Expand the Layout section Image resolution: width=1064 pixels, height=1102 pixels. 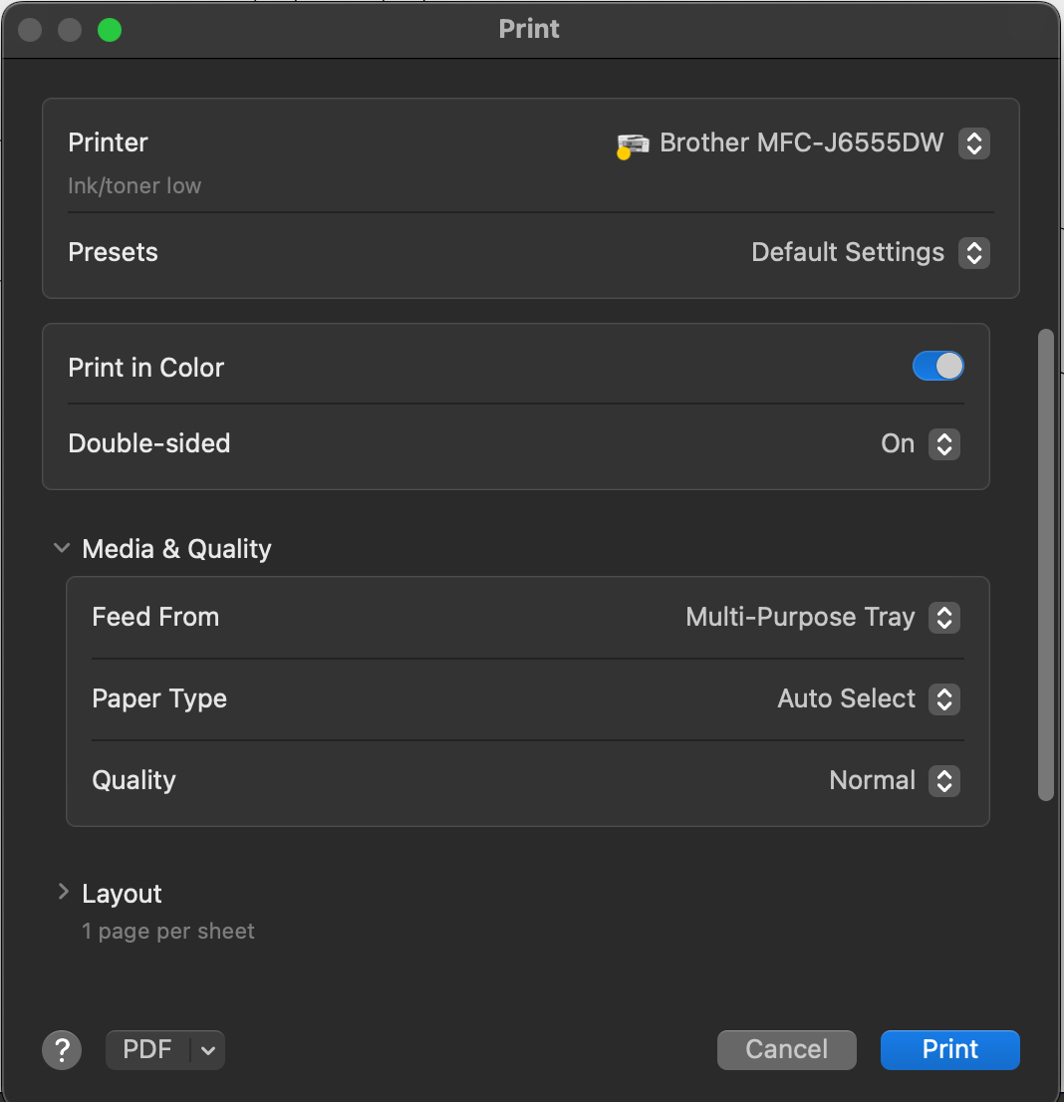coord(62,893)
